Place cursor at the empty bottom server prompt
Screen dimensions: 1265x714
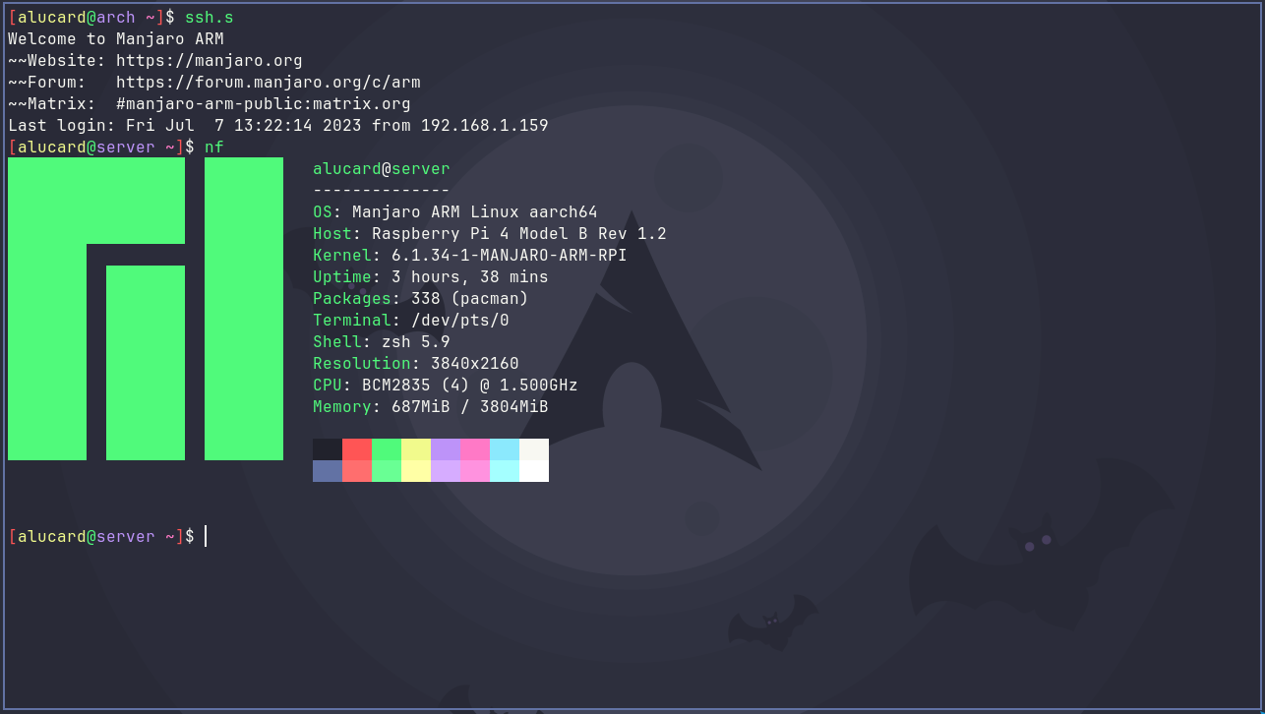click(206, 537)
